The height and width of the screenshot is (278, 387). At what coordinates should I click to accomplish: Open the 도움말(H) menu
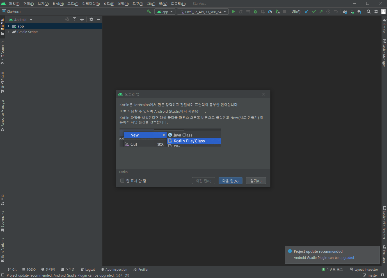tap(178, 4)
